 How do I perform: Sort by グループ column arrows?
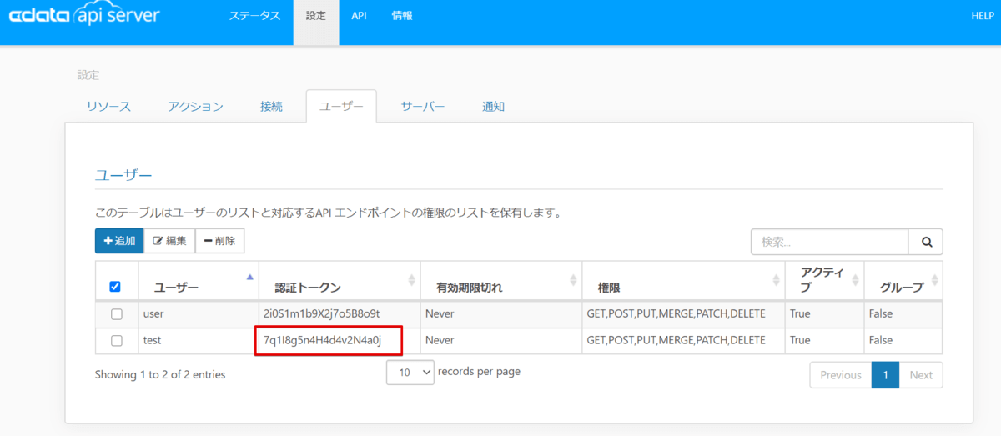click(x=933, y=281)
